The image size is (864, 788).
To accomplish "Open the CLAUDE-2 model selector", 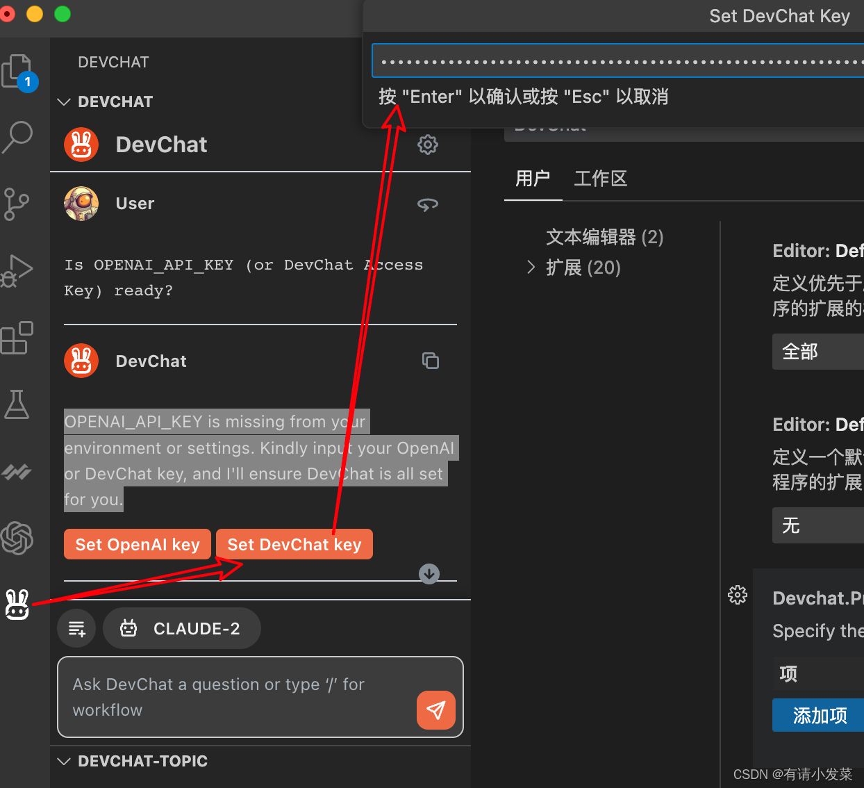I will [182, 627].
